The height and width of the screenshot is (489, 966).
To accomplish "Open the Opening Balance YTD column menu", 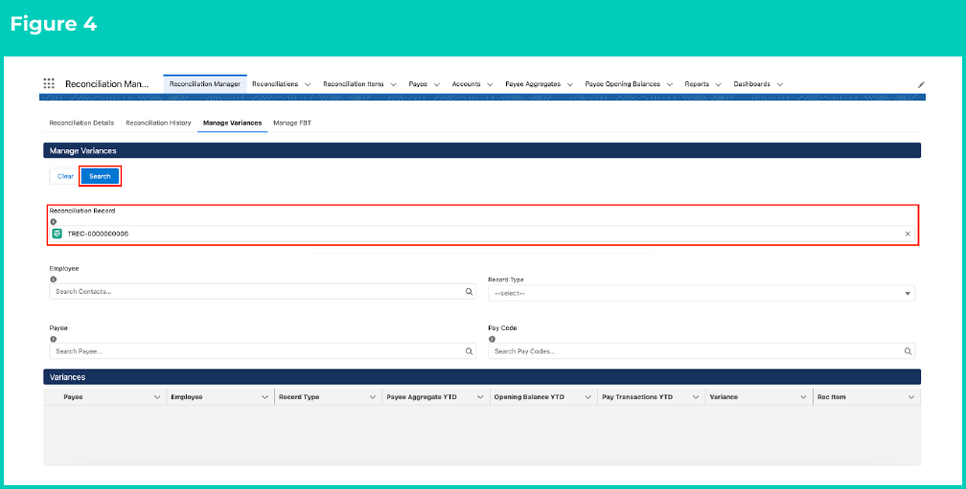I will click(587, 397).
